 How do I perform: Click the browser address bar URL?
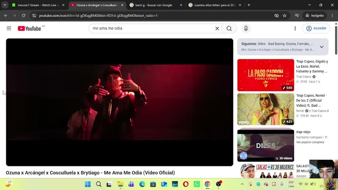[98, 16]
